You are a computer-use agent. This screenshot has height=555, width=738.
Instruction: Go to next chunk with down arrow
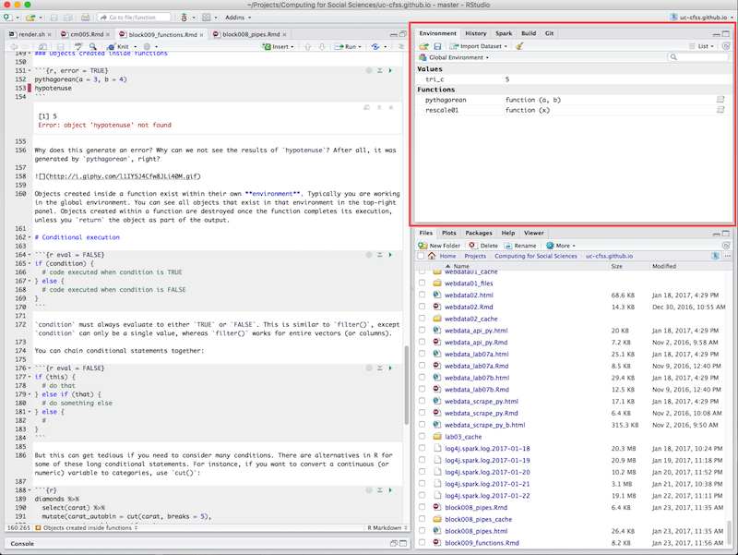pyautogui.click(x=322, y=46)
